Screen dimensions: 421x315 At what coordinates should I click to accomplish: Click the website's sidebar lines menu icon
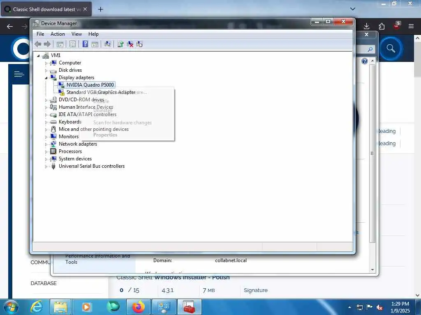pyautogui.click(x=19, y=74)
